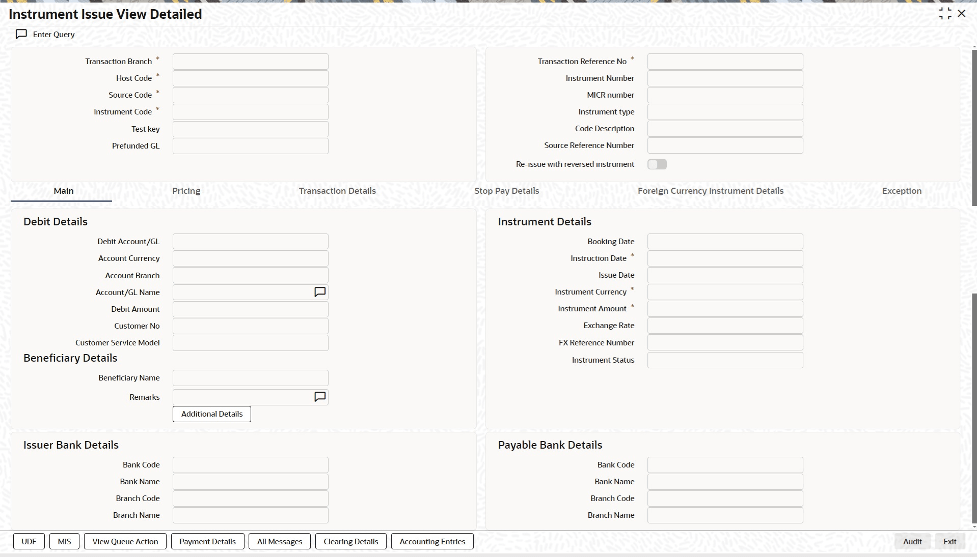
Task: Focus the Host Code field
Action: point(251,78)
